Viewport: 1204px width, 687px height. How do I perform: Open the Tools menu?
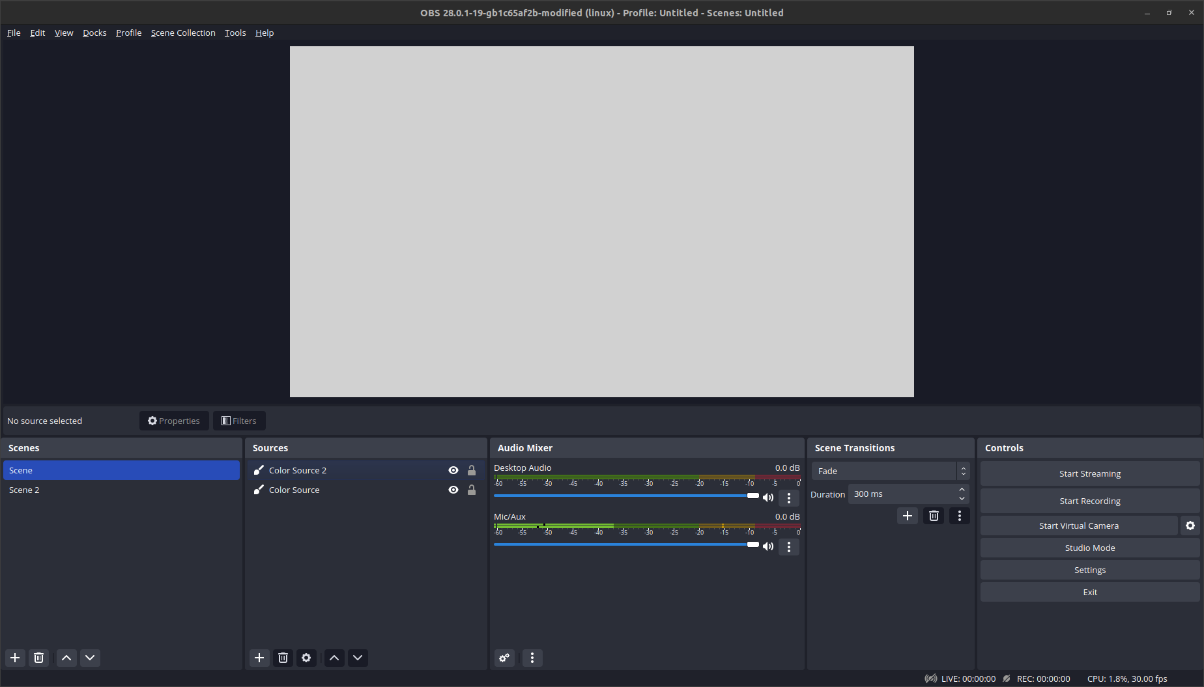235,33
